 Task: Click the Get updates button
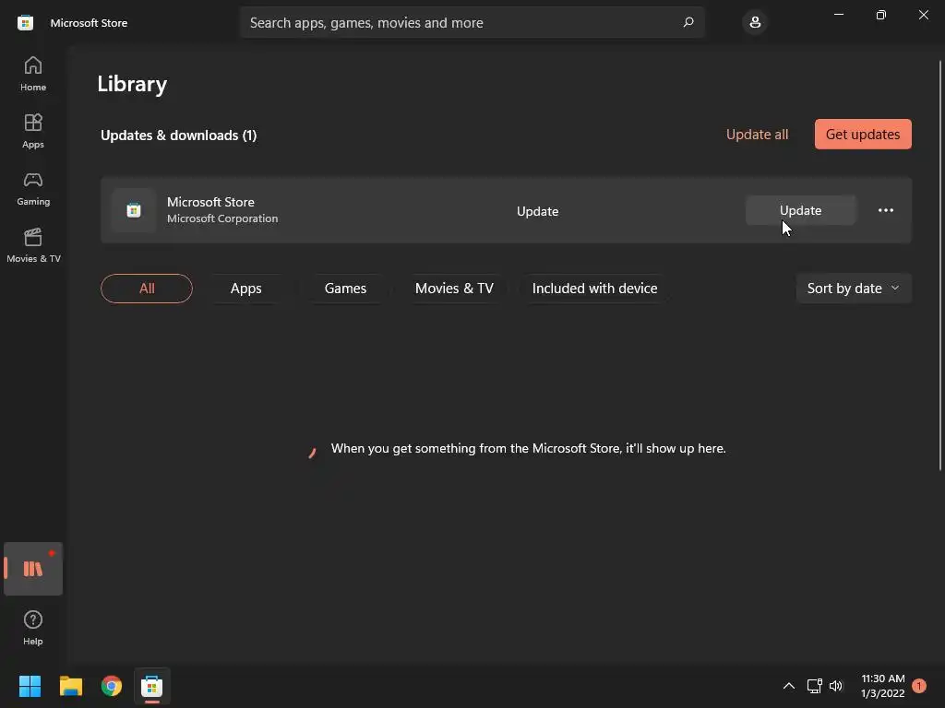[x=863, y=135]
